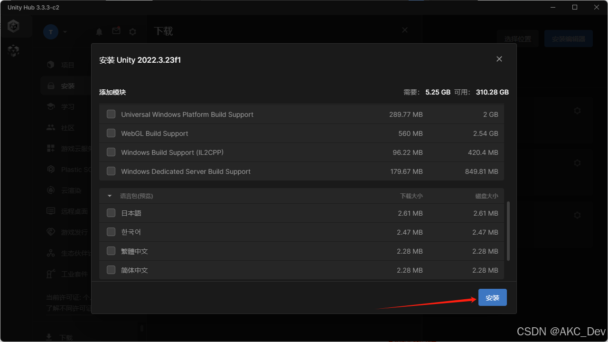Image resolution: width=608 pixels, height=342 pixels.
Task: Open the notifications bell icon
Action: [99, 32]
